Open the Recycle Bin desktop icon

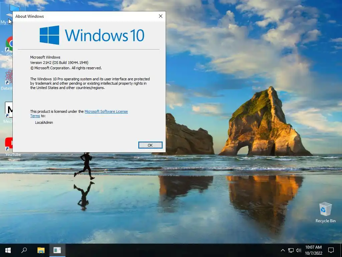pyautogui.click(x=325, y=212)
